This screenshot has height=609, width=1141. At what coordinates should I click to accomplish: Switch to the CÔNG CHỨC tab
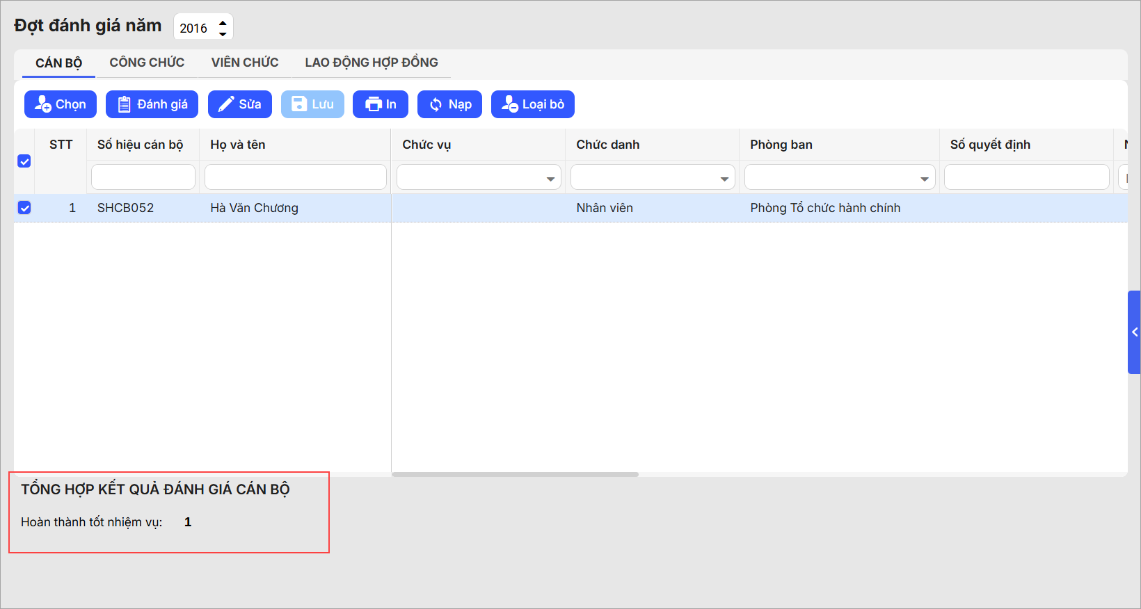tap(147, 63)
